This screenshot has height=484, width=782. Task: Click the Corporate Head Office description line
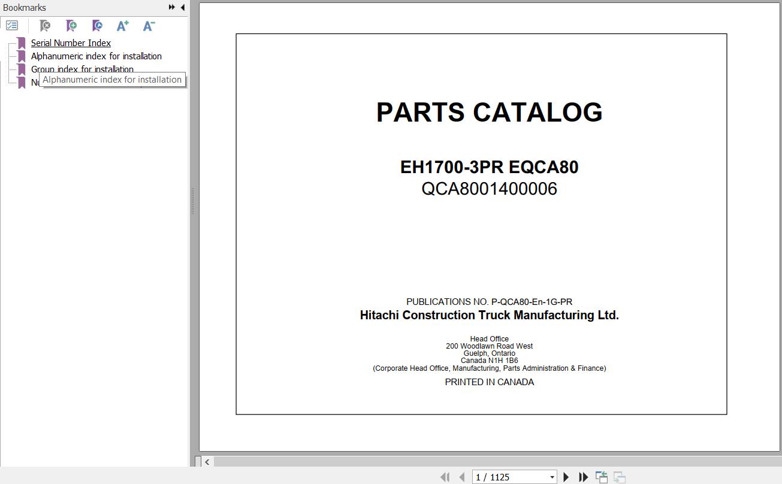(489, 368)
